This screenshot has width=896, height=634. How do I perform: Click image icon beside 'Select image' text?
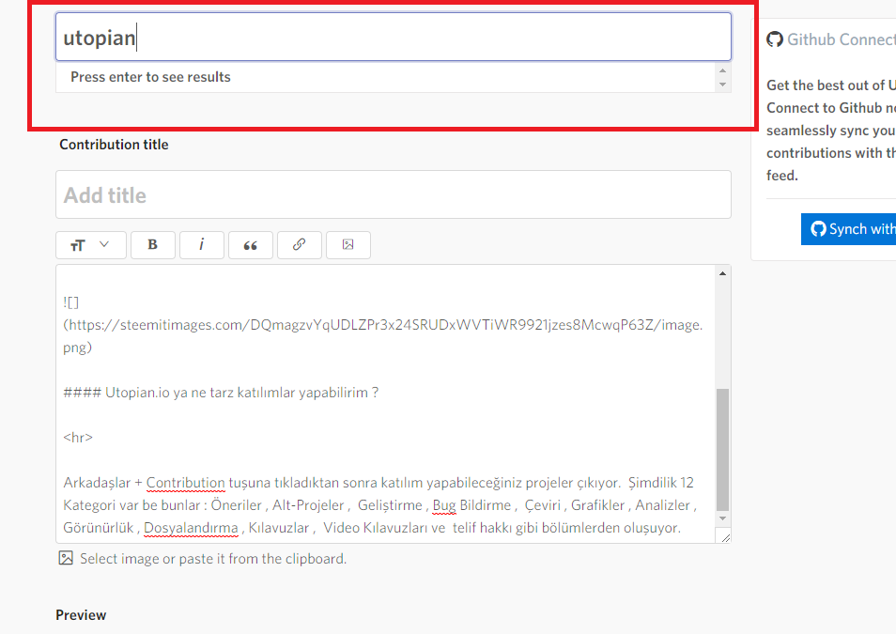point(66,558)
